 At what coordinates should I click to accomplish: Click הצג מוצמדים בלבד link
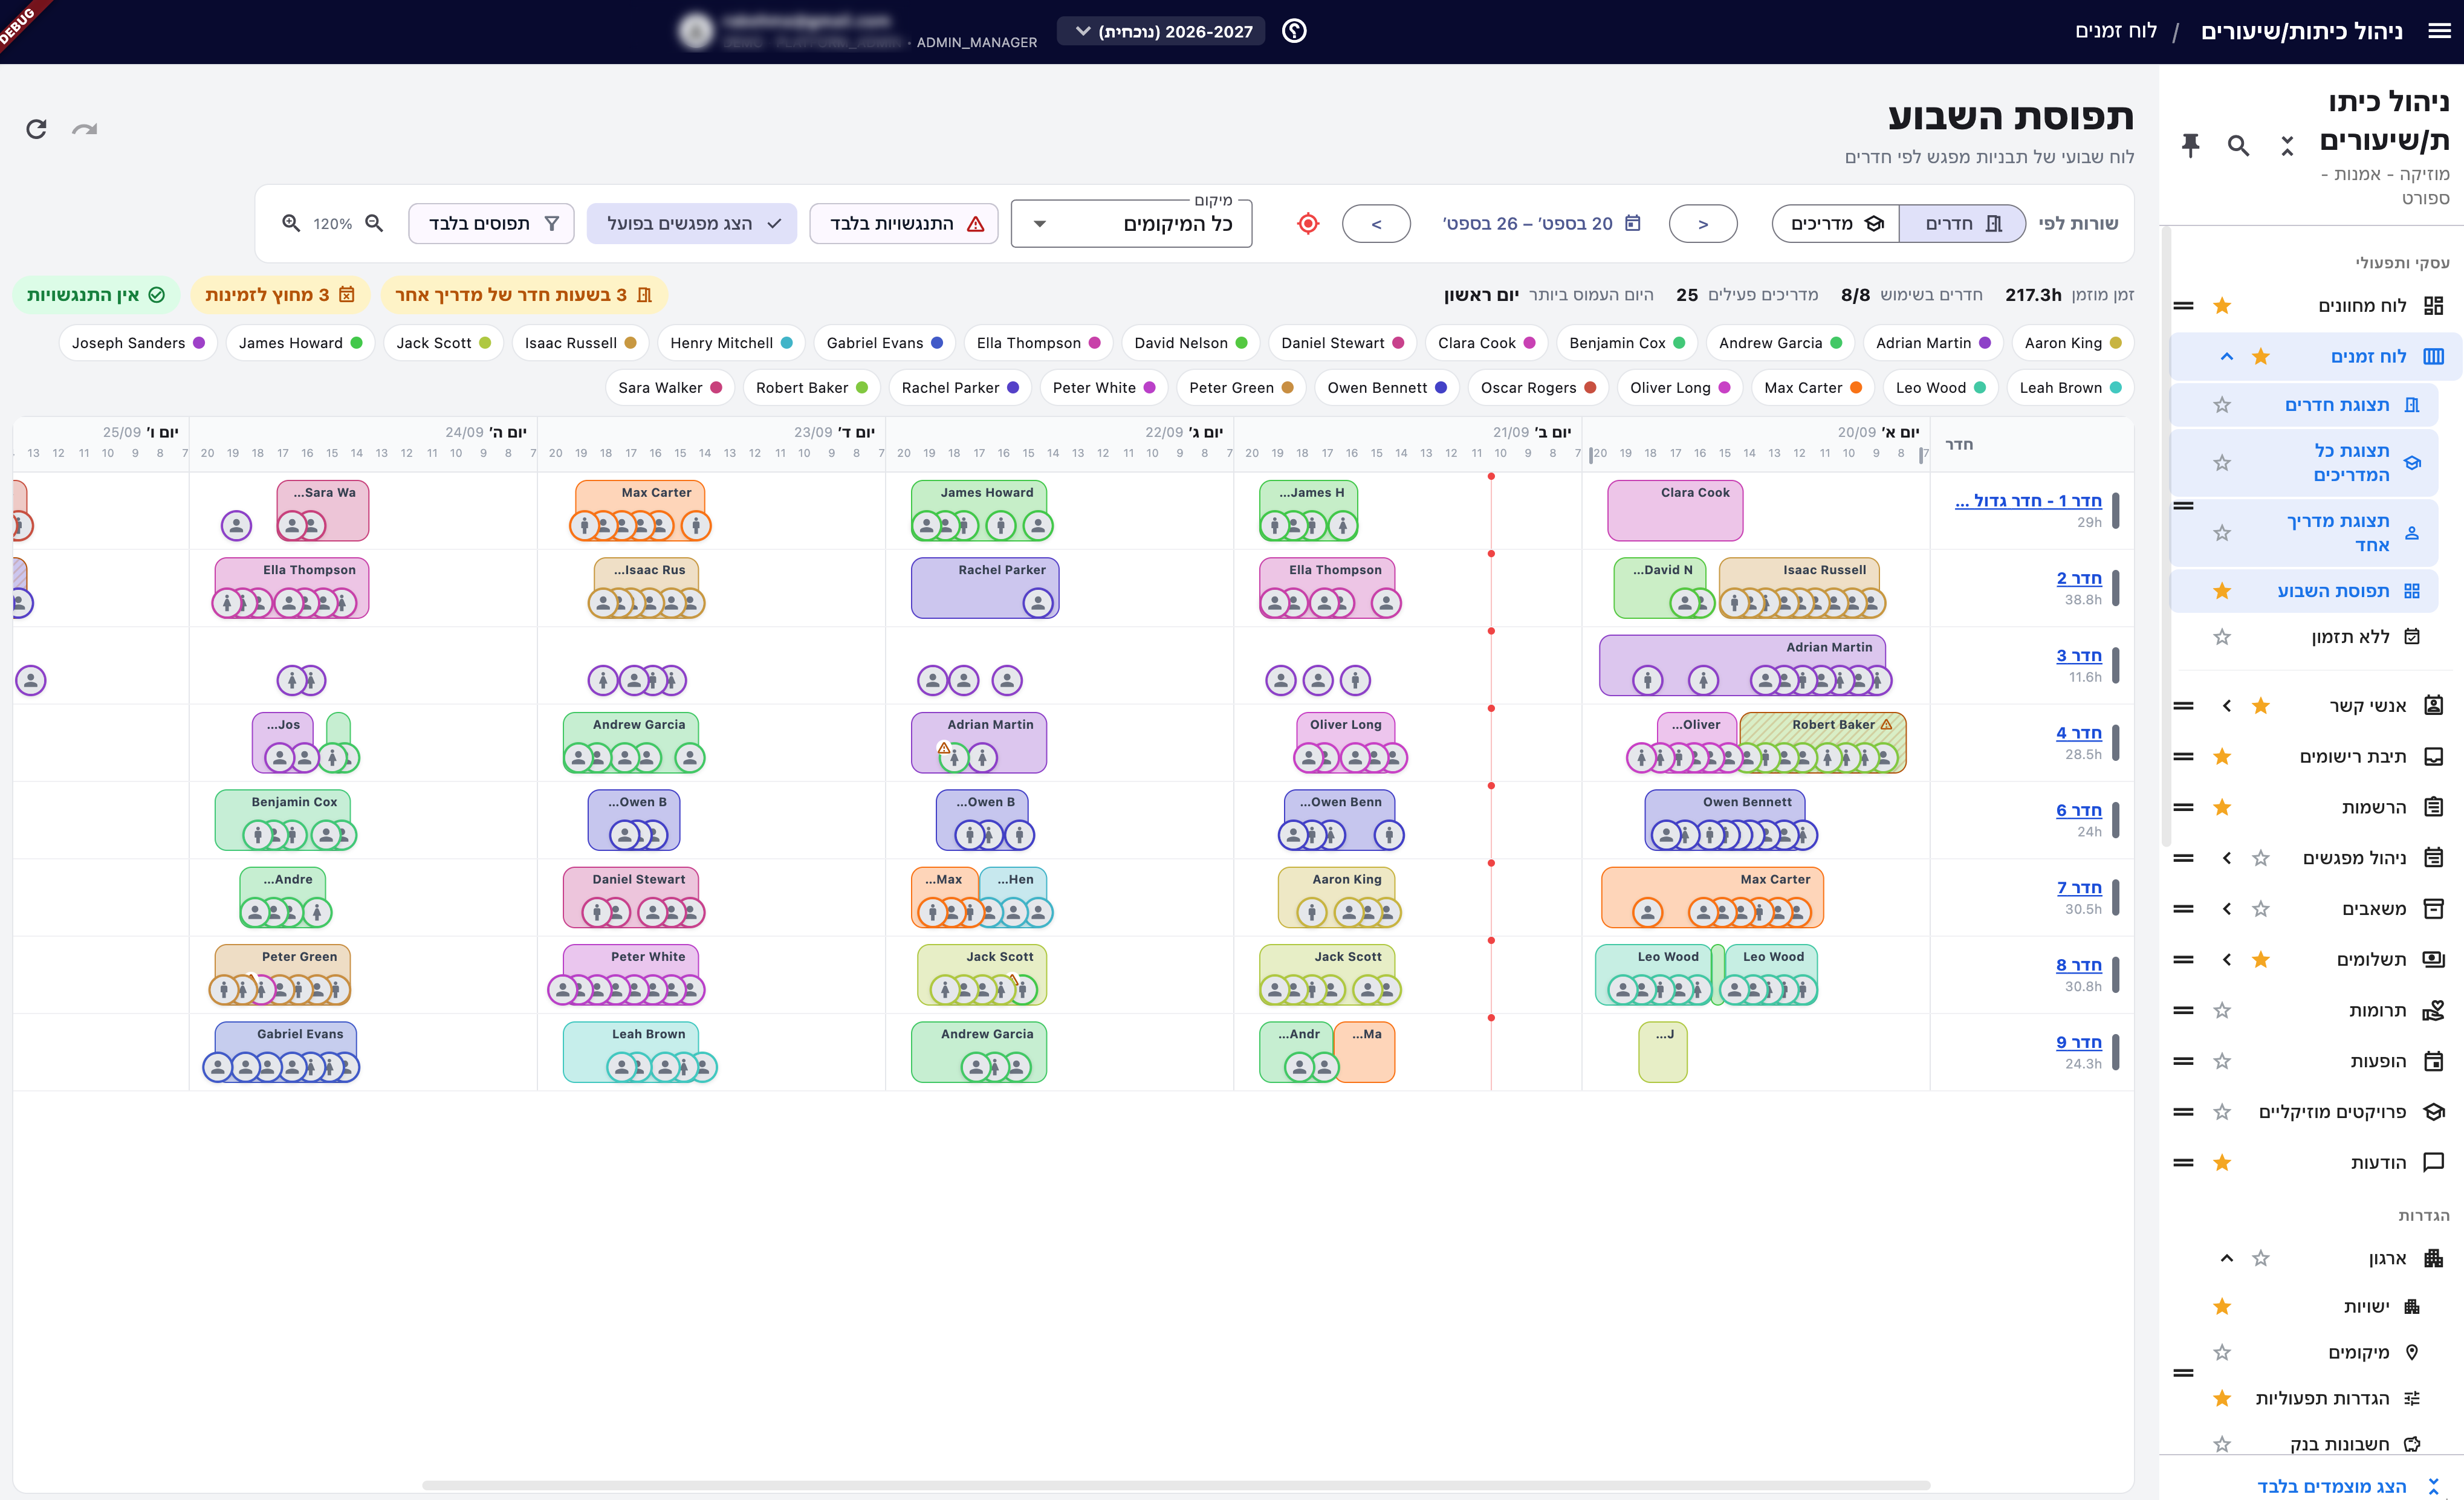pyautogui.click(x=2331, y=1486)
